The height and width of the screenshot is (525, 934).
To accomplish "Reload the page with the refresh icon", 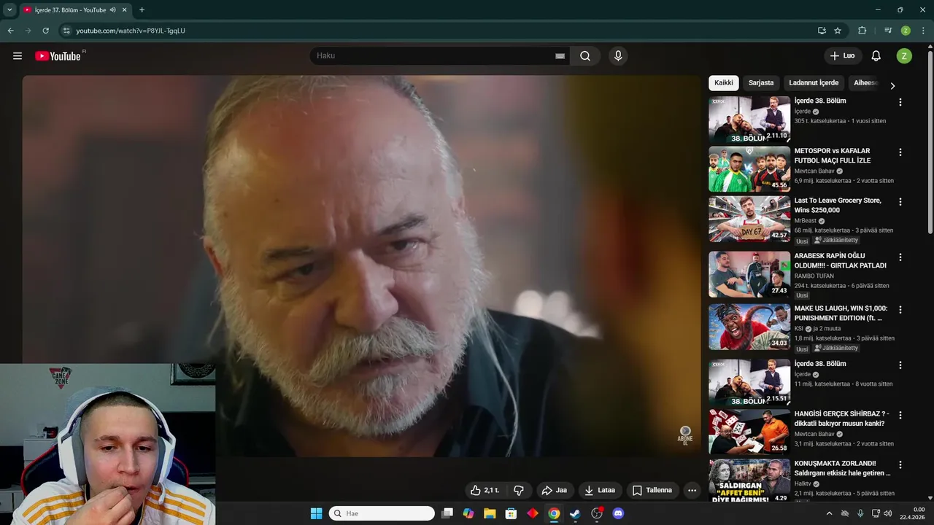I will click(45, 31).
